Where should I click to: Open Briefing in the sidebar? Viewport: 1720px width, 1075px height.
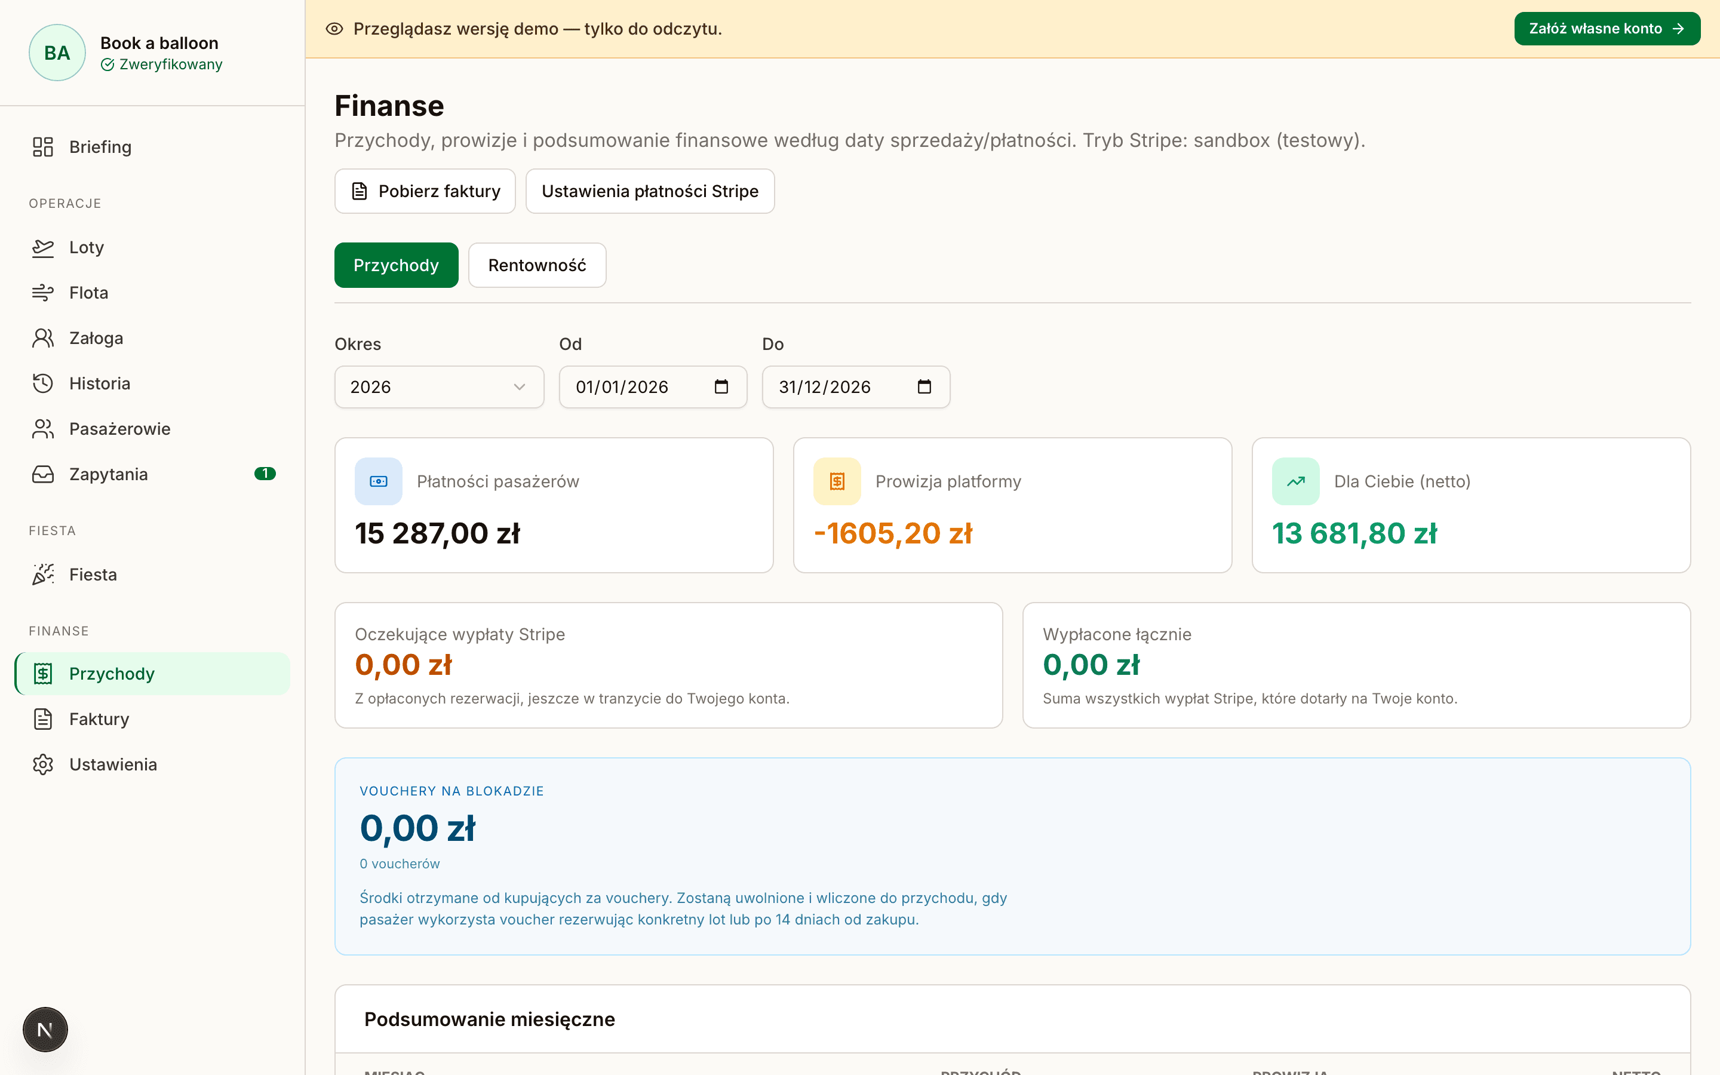click(152, 147)
